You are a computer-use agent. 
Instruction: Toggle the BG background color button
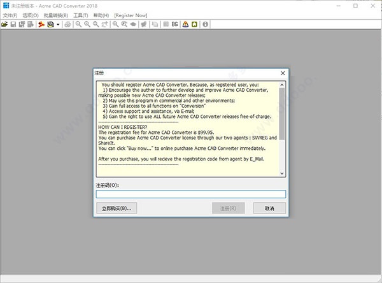point(174,24)
